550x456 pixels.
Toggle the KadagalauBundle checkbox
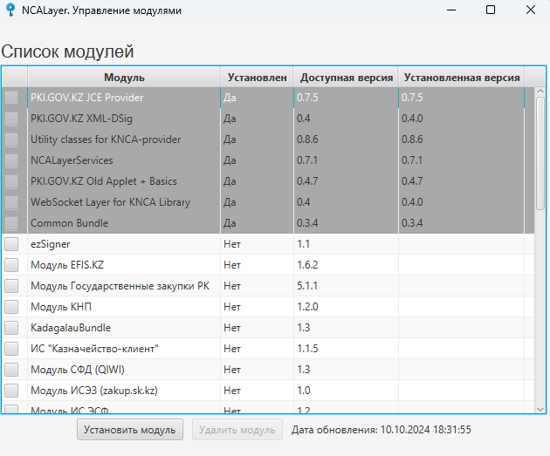(11, 328)
